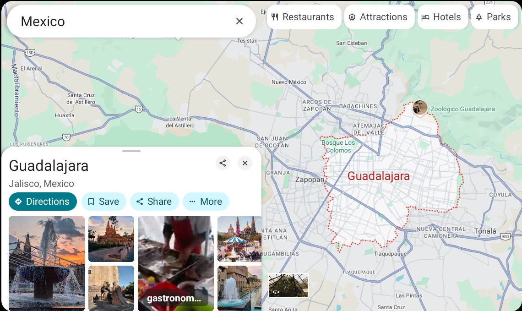Screen dimensions: 522x311
Task: Click the 90D highway shield near Tonalá
Action: click(506, 237)
